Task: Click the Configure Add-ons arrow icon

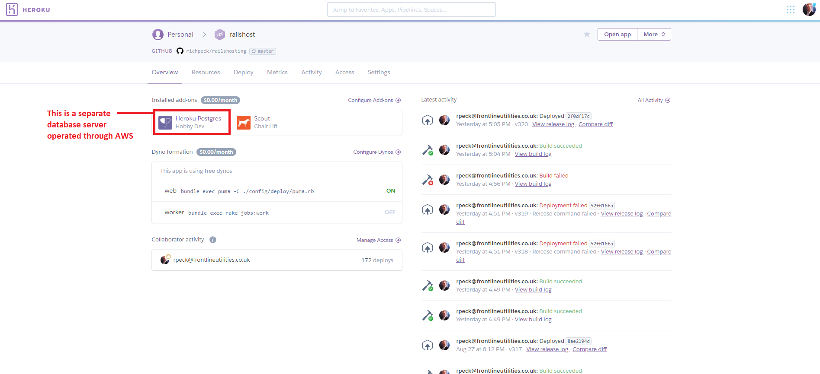Action: (x=398, y=100)
